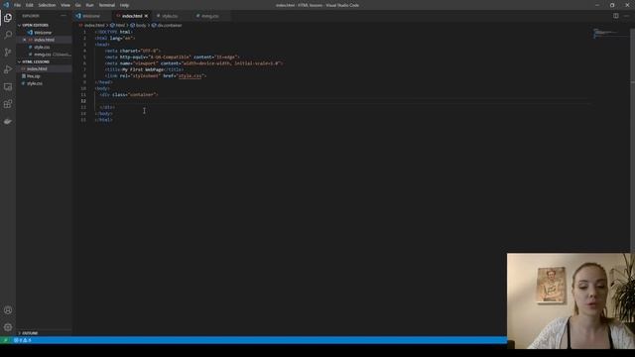Click the VS Code logo in title bar
The image size is (635, 357).
tap(6, 5)
